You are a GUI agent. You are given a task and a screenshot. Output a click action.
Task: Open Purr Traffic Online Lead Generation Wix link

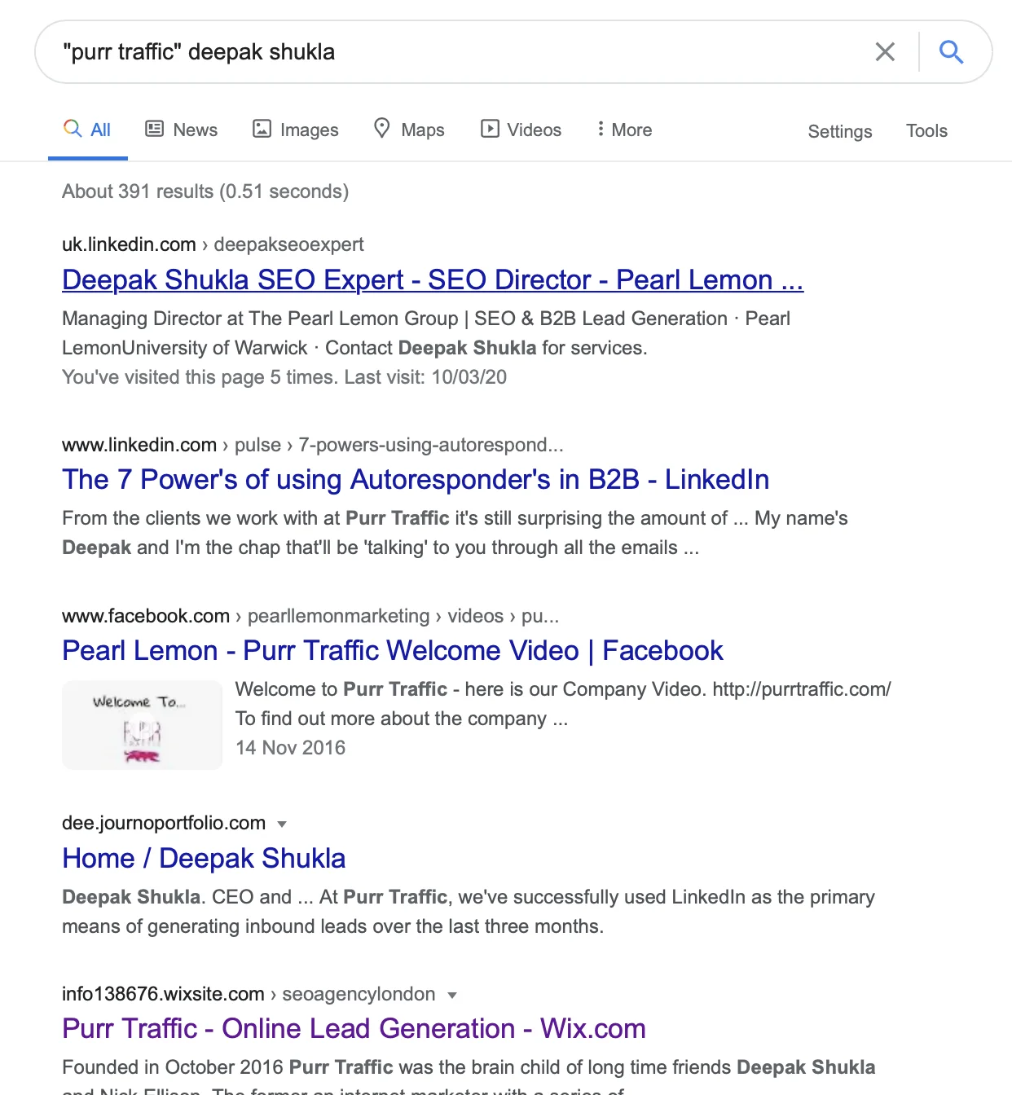tap(354, 1028)
